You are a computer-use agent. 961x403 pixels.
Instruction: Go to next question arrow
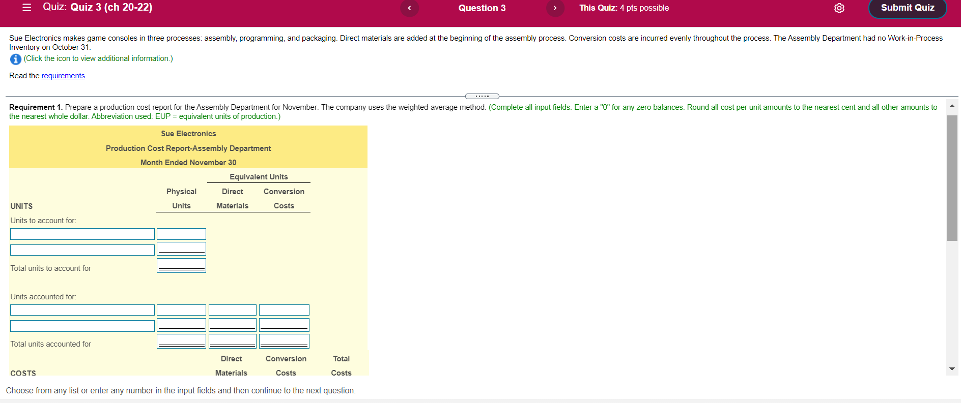(555, 8)
